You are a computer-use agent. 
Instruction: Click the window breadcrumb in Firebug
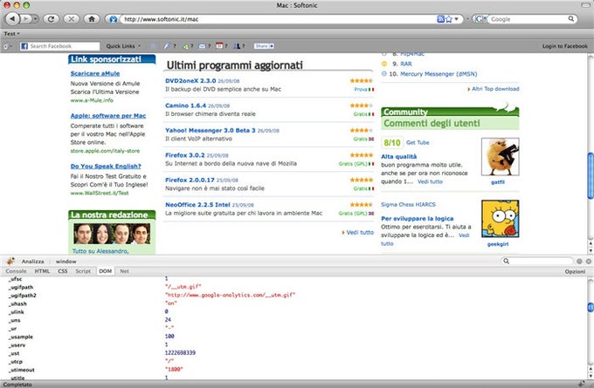pos(66,262)
